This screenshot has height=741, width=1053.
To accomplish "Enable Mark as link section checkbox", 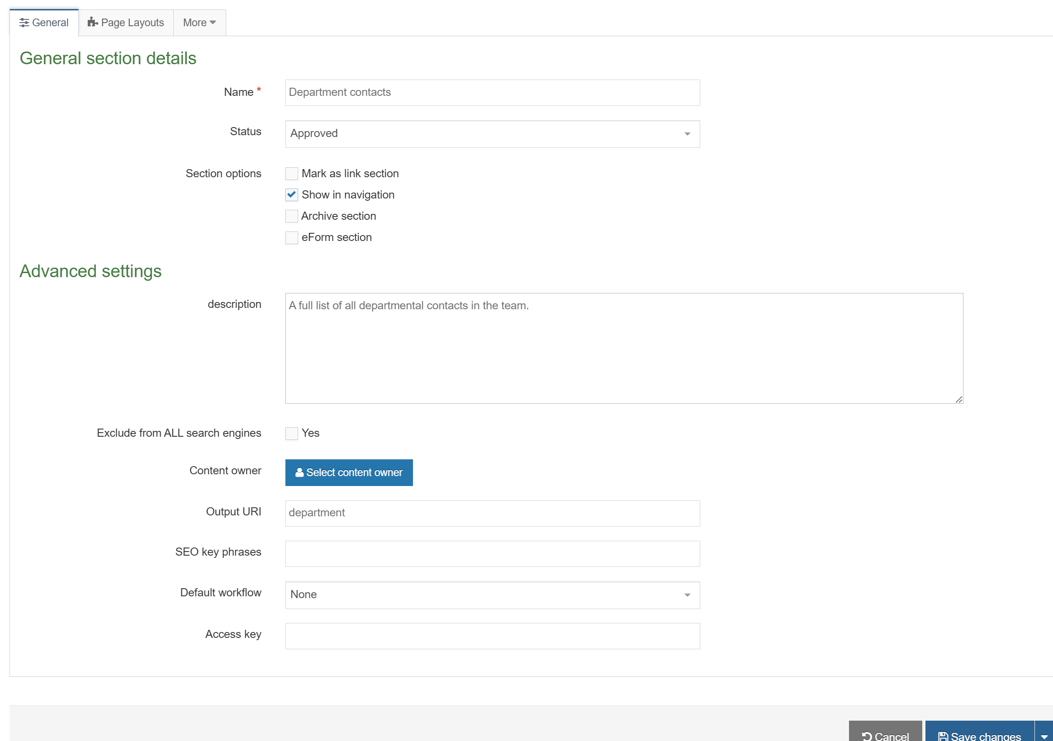I will [292, 174].
